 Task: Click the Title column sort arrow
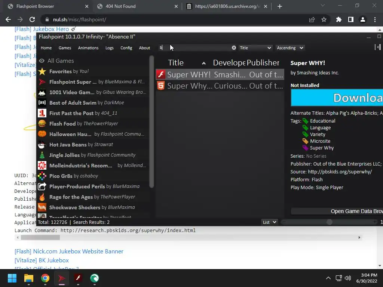(x=204, y=64)
